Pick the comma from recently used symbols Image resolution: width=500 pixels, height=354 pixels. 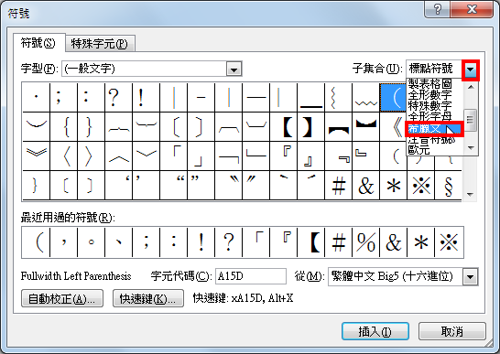coord(63,242)
